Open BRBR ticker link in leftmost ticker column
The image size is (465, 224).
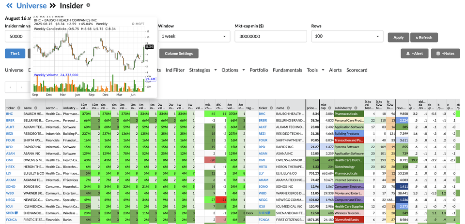[x=10, y=121]
